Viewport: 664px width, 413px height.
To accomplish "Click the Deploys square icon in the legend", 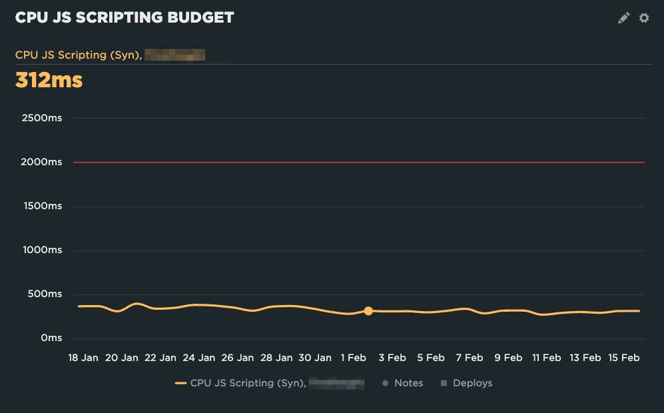I will point(444,382).
